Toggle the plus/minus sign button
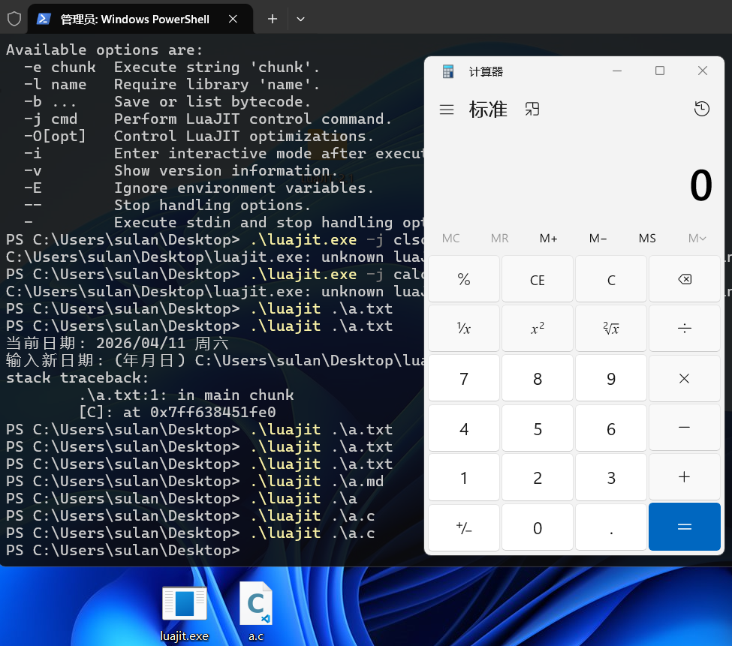The width and height of the screenshot is (732, 646). (463, 528)
